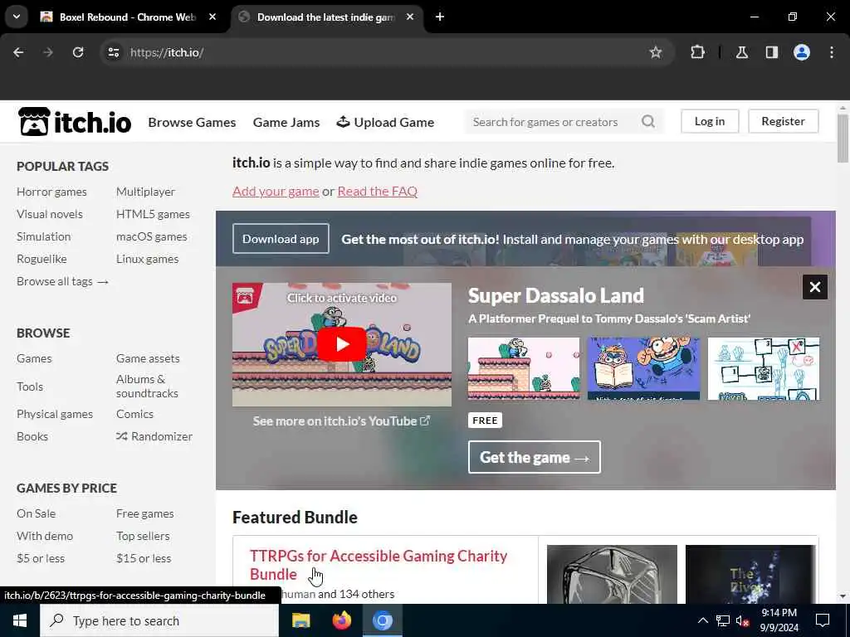Open Browse Games in the navigation

click(x=192, y=123)
